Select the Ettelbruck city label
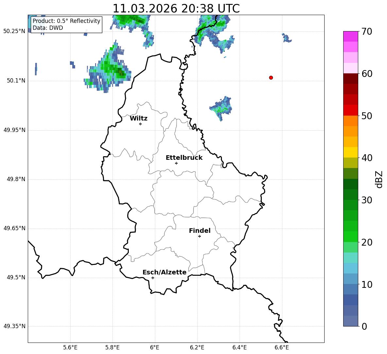Viewport: 387px width, 354px height. (x=184, y=158)
